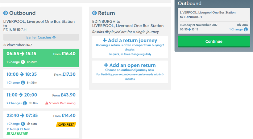
Task: Add an open return
Action: (x=130, y=65)
